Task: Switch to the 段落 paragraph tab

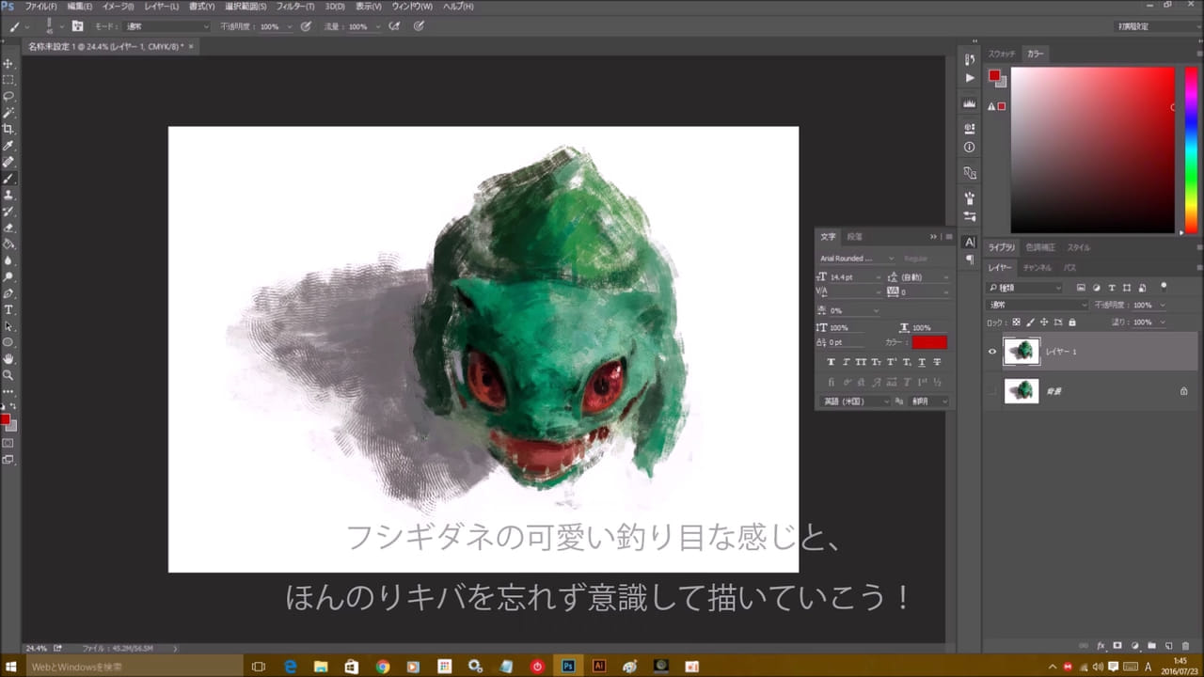Action: (x=854, y=237)
